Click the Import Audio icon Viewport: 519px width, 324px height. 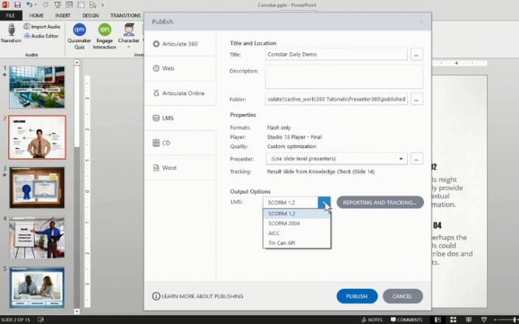point(27,27)
